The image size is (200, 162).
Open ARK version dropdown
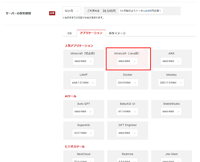click(x=171, y=61)
